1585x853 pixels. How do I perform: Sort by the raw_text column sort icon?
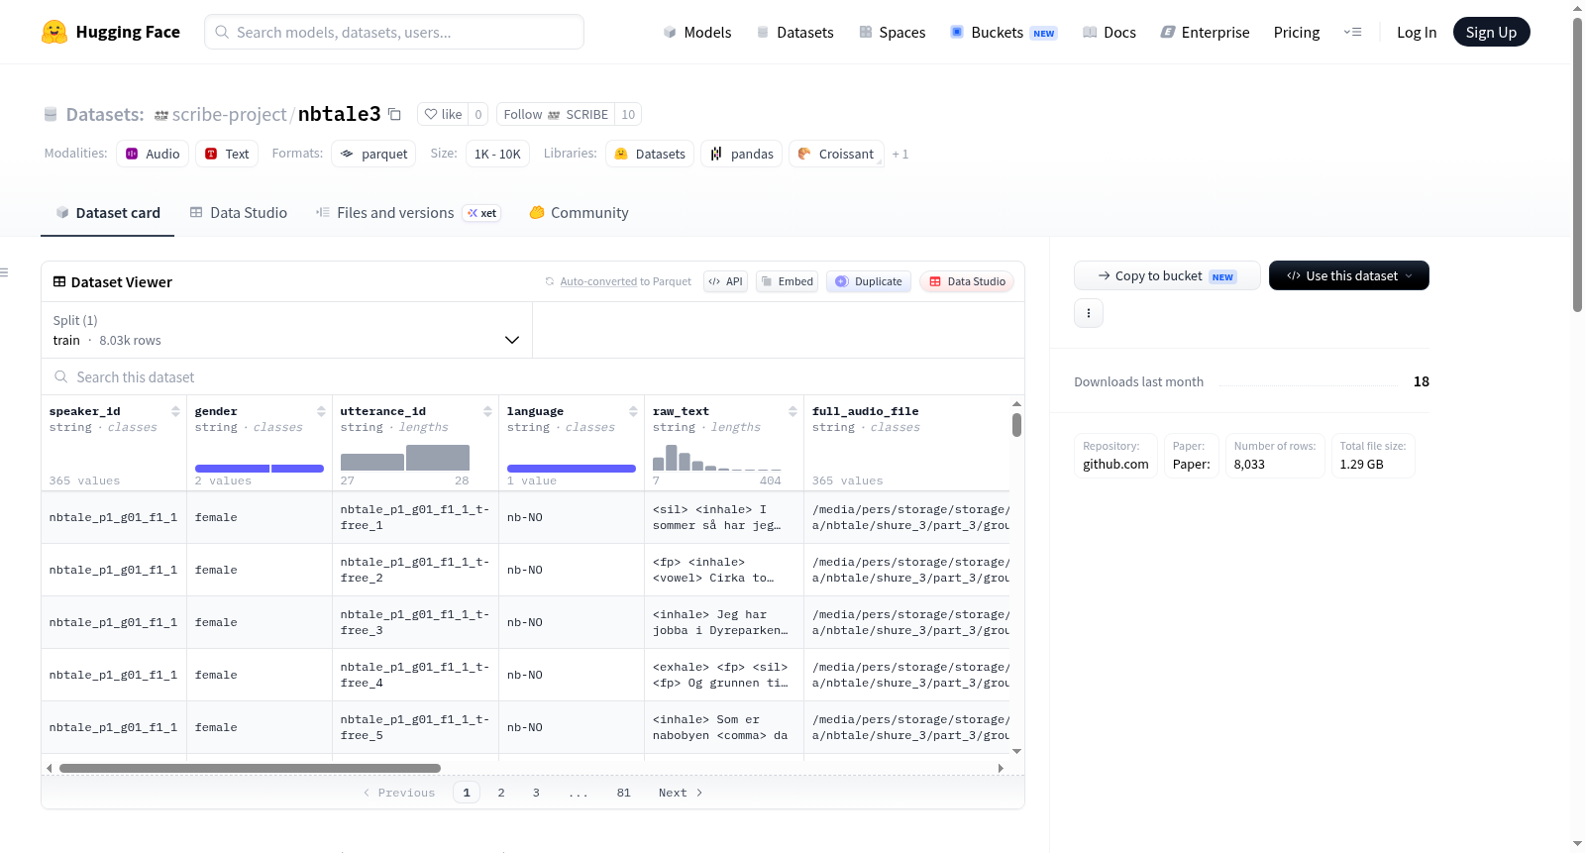click(792, 411)
